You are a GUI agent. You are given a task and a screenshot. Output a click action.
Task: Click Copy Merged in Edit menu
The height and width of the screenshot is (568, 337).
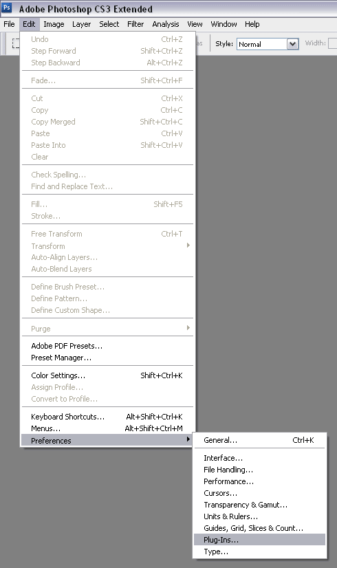tap(107, 122)
